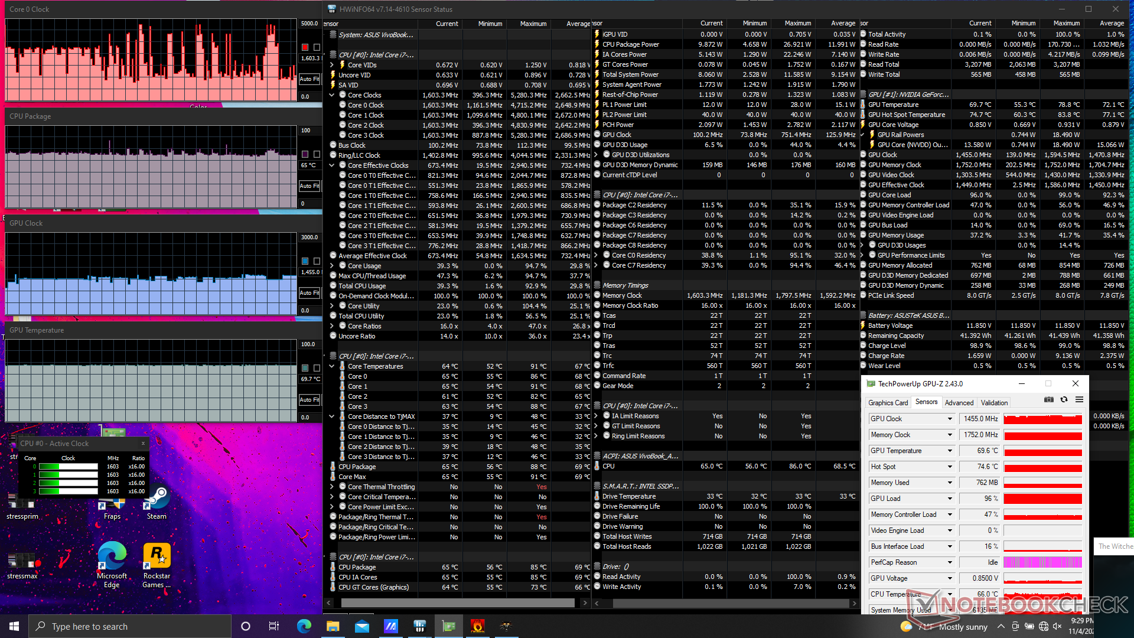Click Auto Fit button in GPU Temperature graph
1134x638 pixels.
[x=309, y=400]
